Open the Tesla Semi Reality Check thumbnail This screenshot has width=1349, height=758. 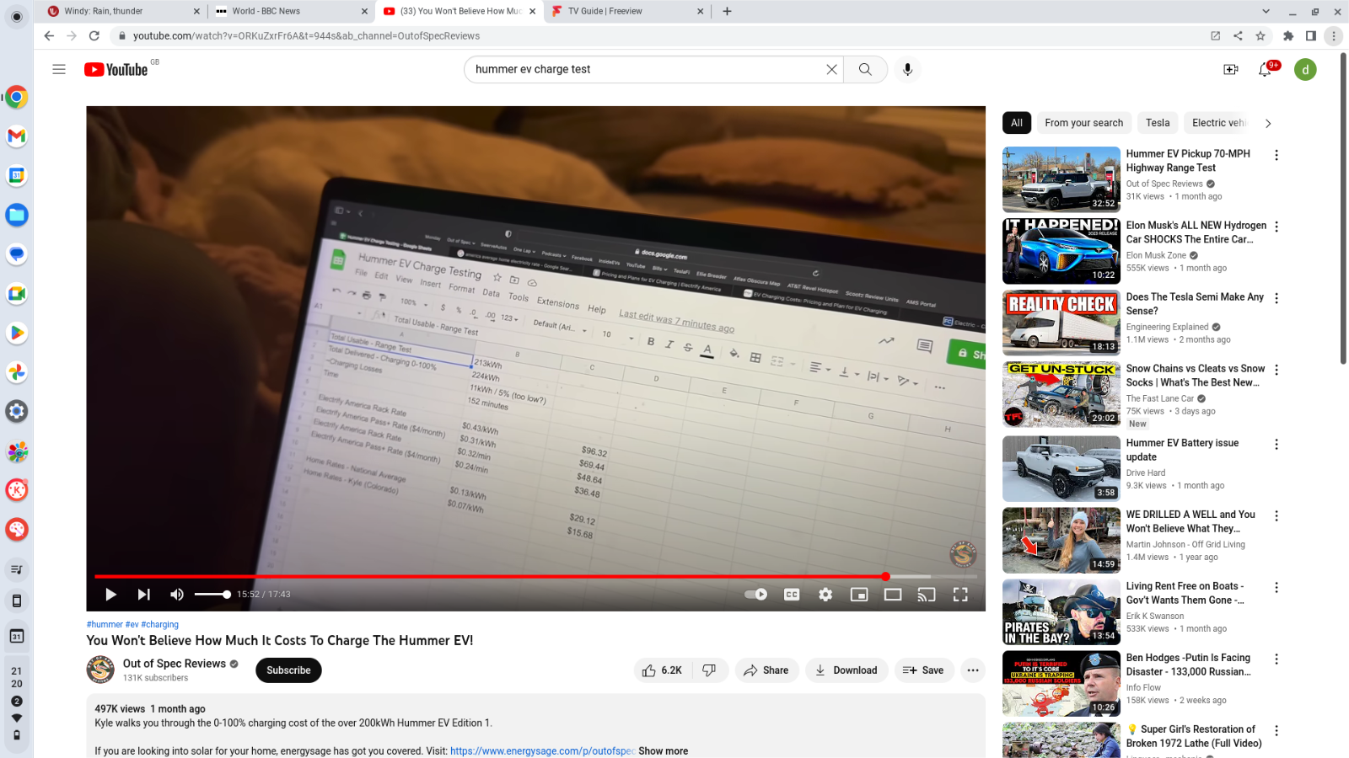click(x=1061, y=323)
